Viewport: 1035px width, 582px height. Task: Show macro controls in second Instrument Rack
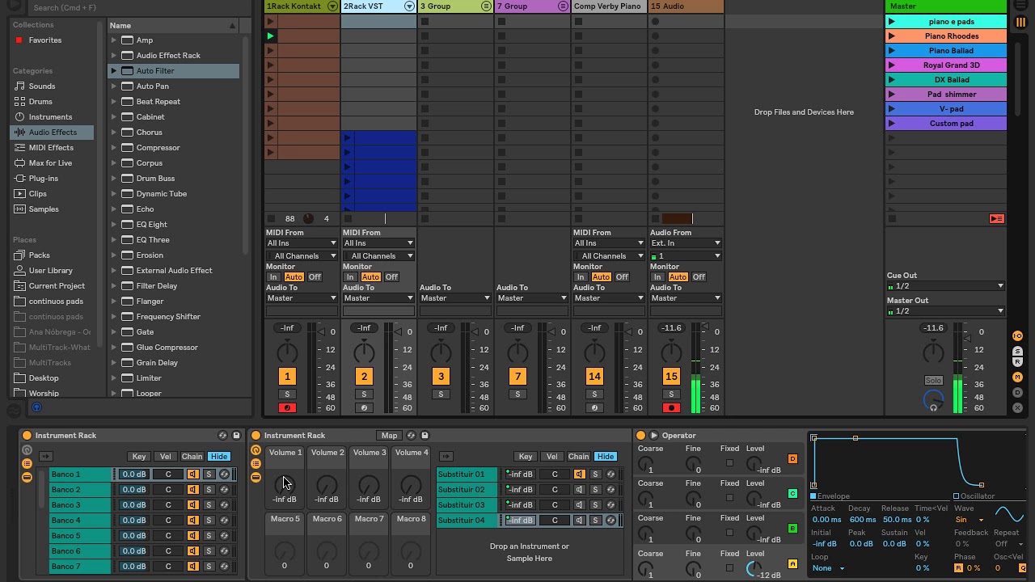click(256, 450)
